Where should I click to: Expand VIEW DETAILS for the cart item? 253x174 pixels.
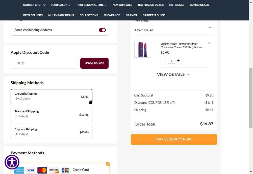[173, 74]
